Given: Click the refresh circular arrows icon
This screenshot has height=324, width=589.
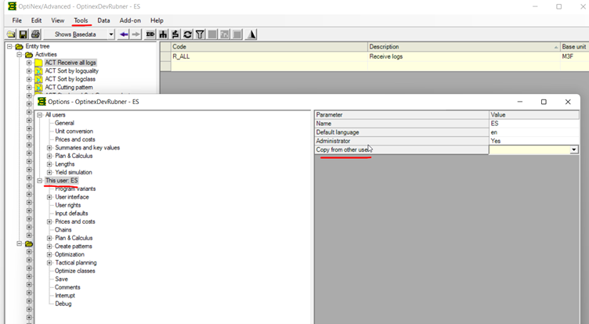Looking at the screenshot, I should coord(187,34).
